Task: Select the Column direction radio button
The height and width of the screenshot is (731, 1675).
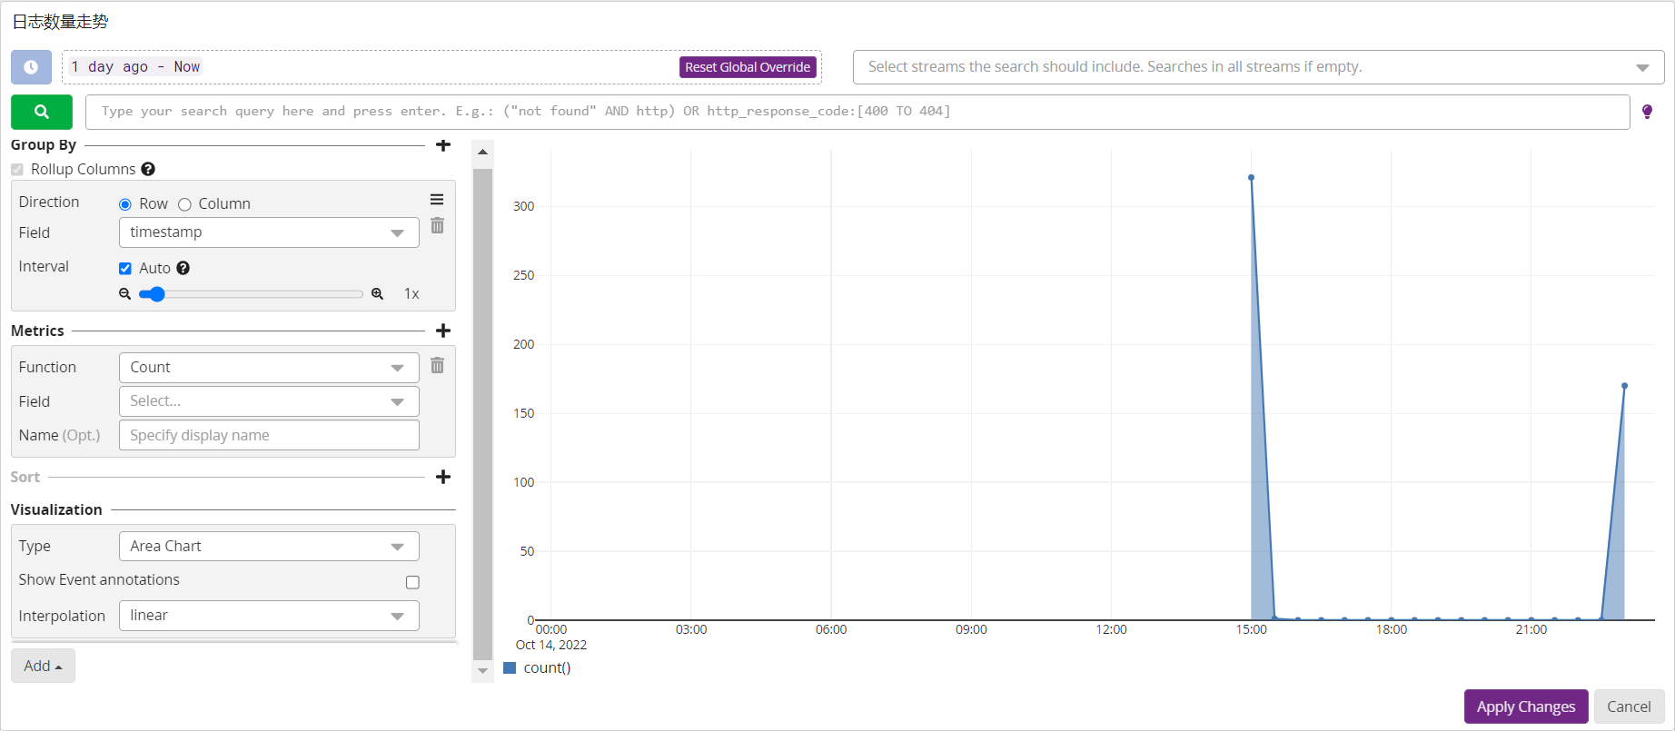Action: (x=184, y=204)
